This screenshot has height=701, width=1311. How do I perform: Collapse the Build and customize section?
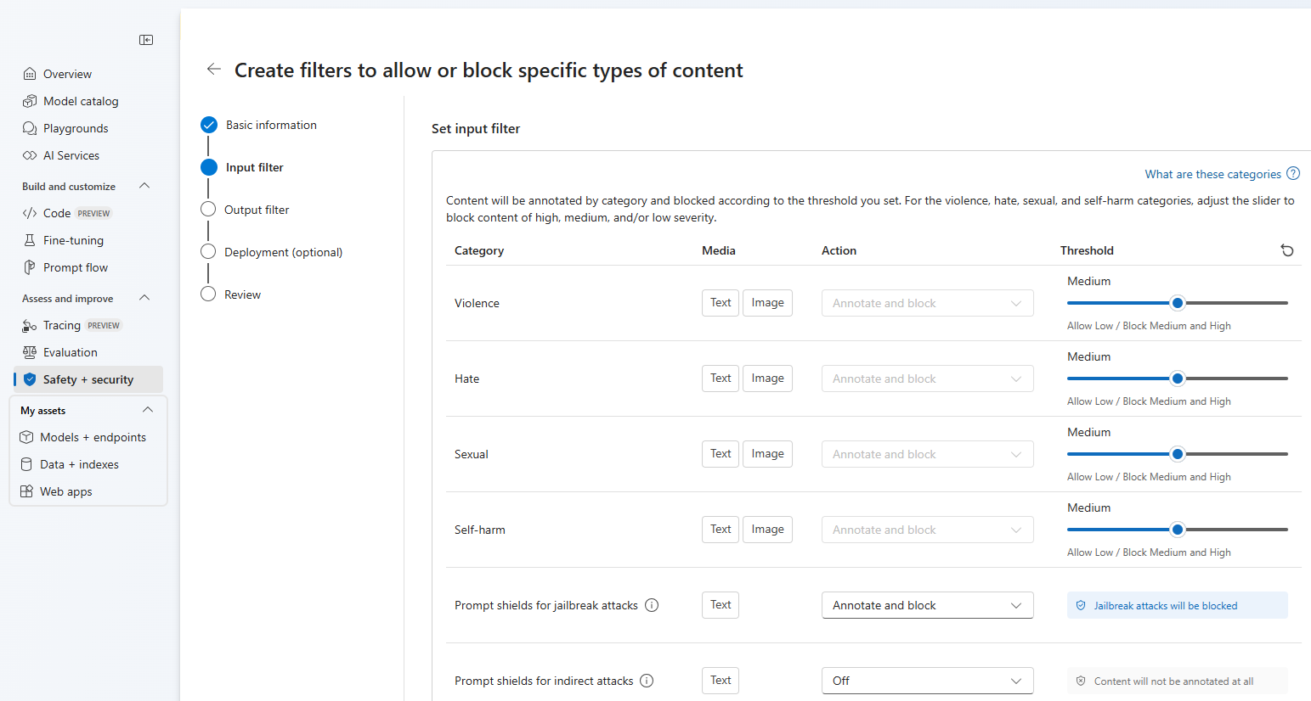pyautogui.click(x=144, y=186)
